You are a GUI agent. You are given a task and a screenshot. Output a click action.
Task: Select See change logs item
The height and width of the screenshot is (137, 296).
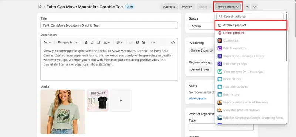[x=251, y=64]
